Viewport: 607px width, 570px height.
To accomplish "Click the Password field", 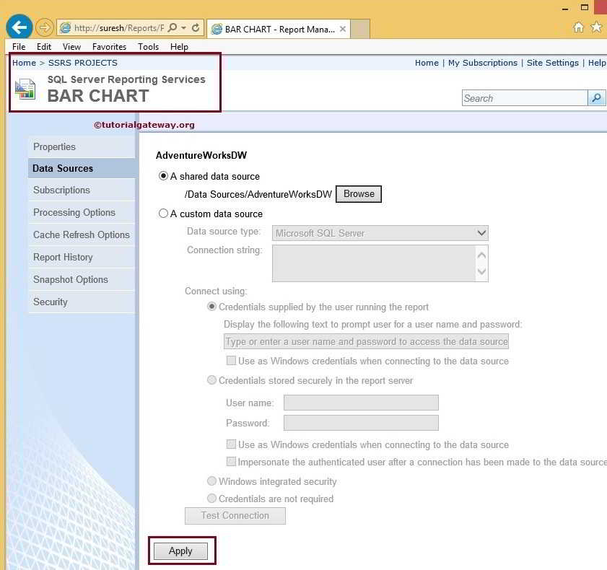I will pos(361,423).
